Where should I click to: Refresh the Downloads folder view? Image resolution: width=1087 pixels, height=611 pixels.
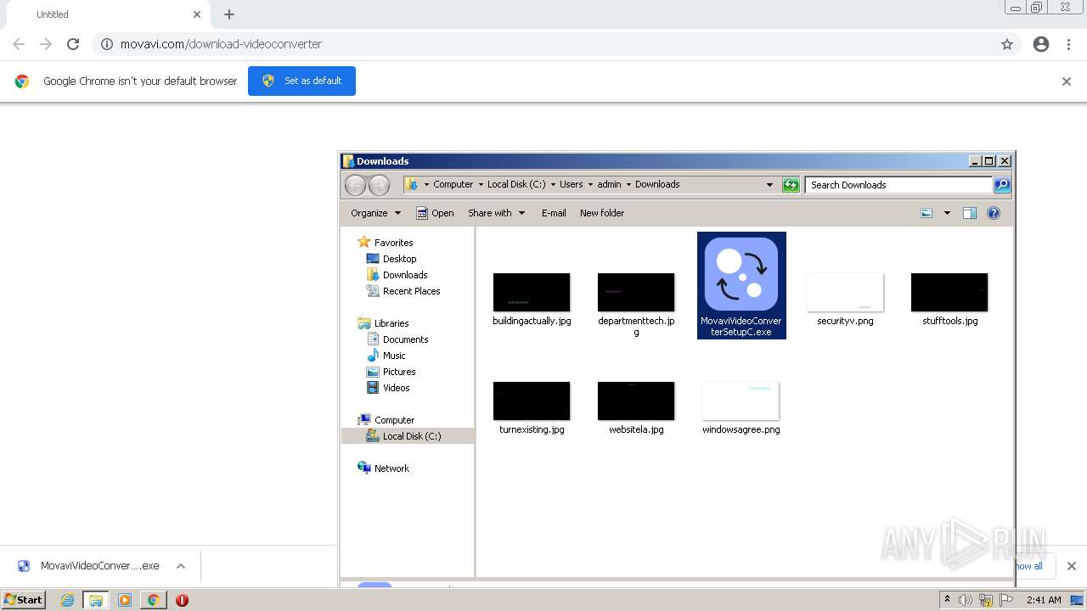click(x=791, y=184)
